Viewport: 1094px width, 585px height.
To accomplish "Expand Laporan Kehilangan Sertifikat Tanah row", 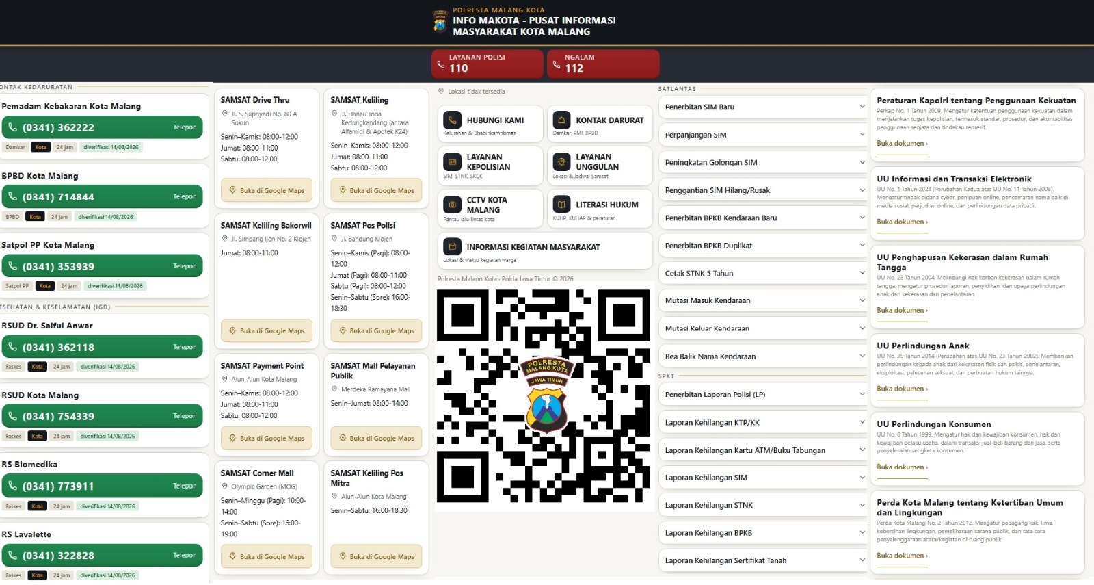I will [x=763, y=560].
